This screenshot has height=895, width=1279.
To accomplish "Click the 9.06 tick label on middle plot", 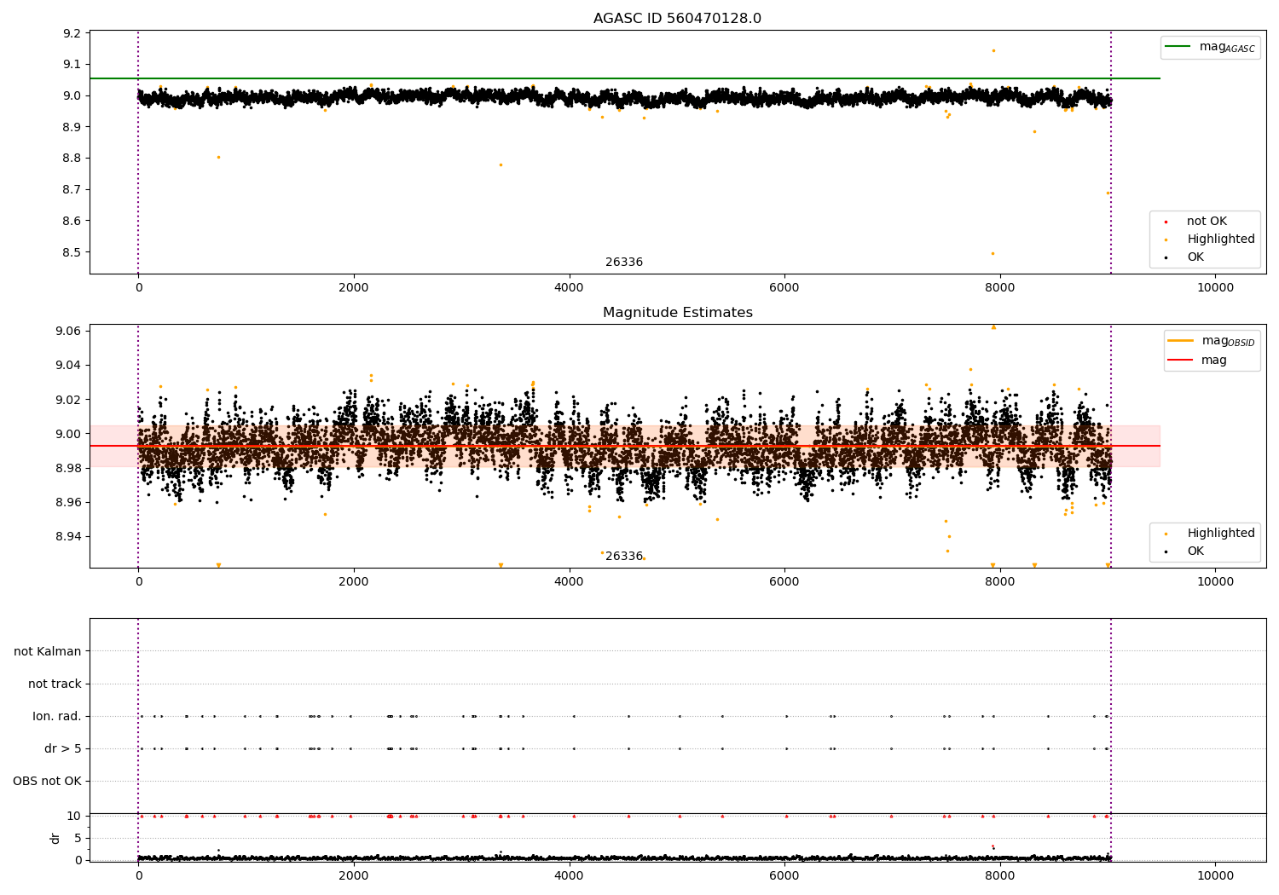I will click(x=69, y=331).
